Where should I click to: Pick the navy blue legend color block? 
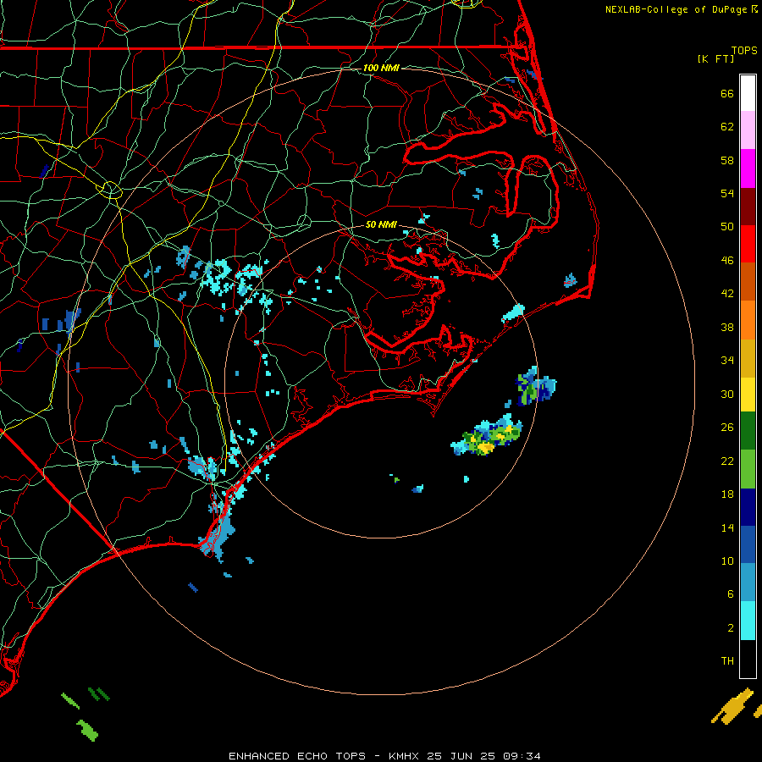click(748, 507)
